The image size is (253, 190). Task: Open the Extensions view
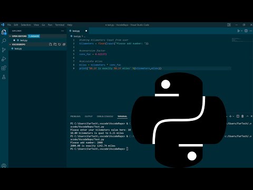pyautogui.click(x=4, y=68)
